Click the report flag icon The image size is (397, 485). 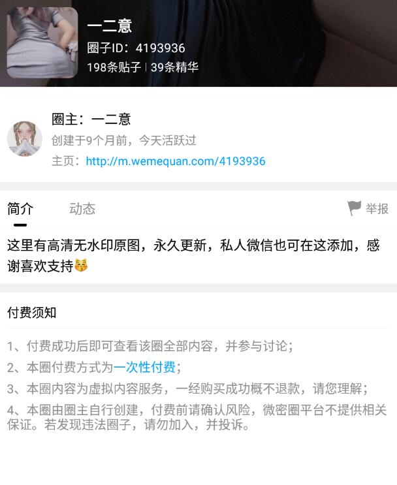click(x=354, y=208)
